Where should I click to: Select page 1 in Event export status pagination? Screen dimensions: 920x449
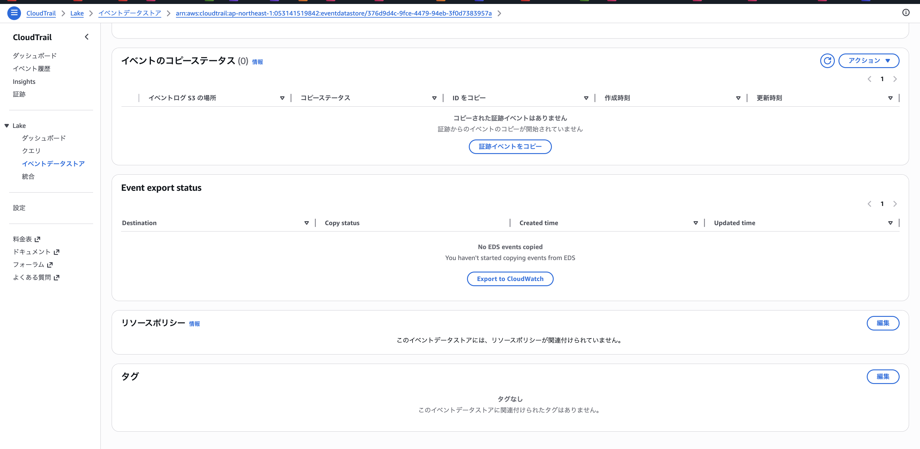tap(882, 204)
